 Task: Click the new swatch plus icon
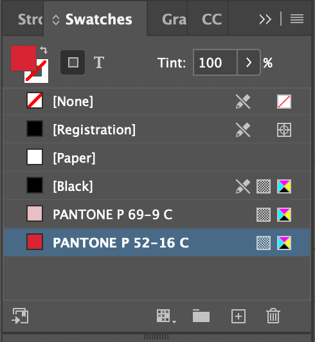pos(239,316)
